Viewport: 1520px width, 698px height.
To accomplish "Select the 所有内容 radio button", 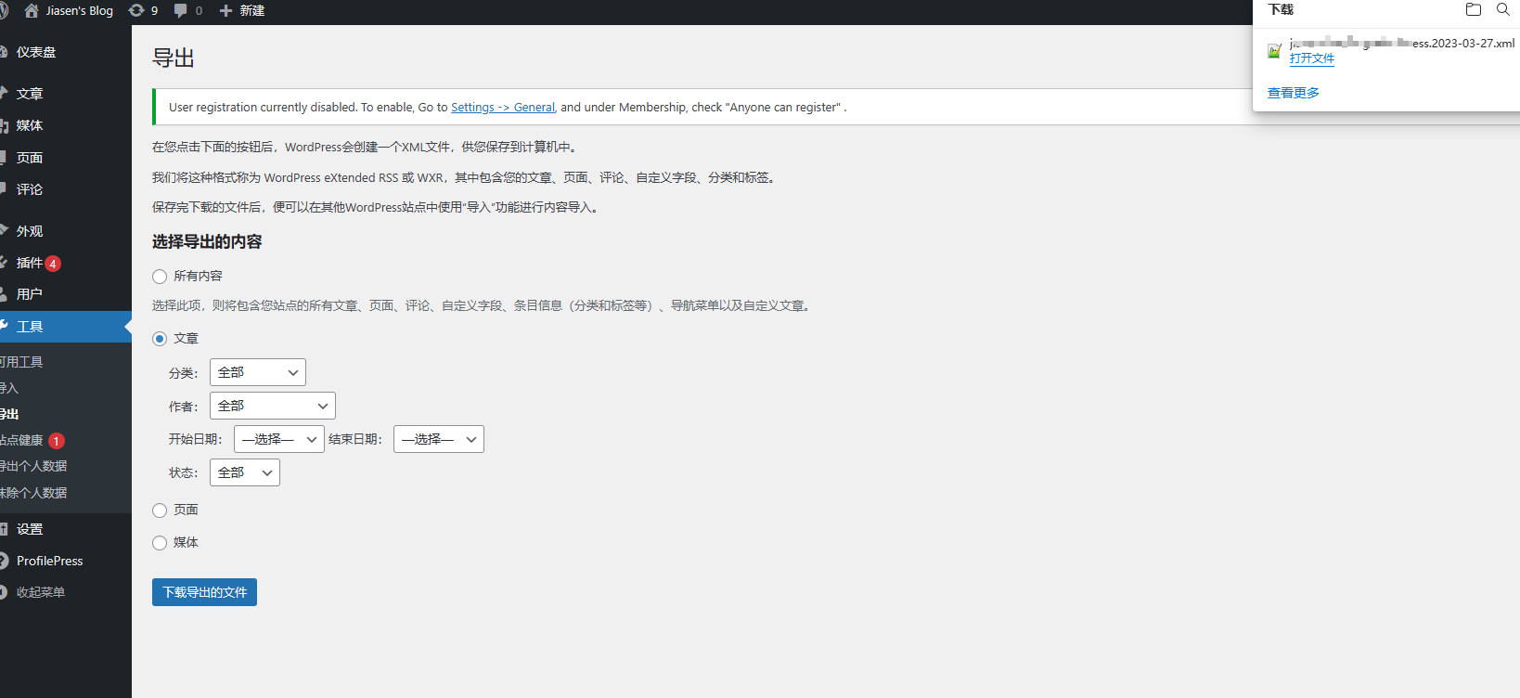I will [160, 277].
